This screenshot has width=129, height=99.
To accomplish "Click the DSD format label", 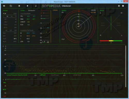I will pos(15,14).
